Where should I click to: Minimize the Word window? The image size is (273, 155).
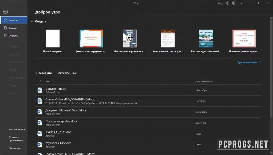(250, 3)
